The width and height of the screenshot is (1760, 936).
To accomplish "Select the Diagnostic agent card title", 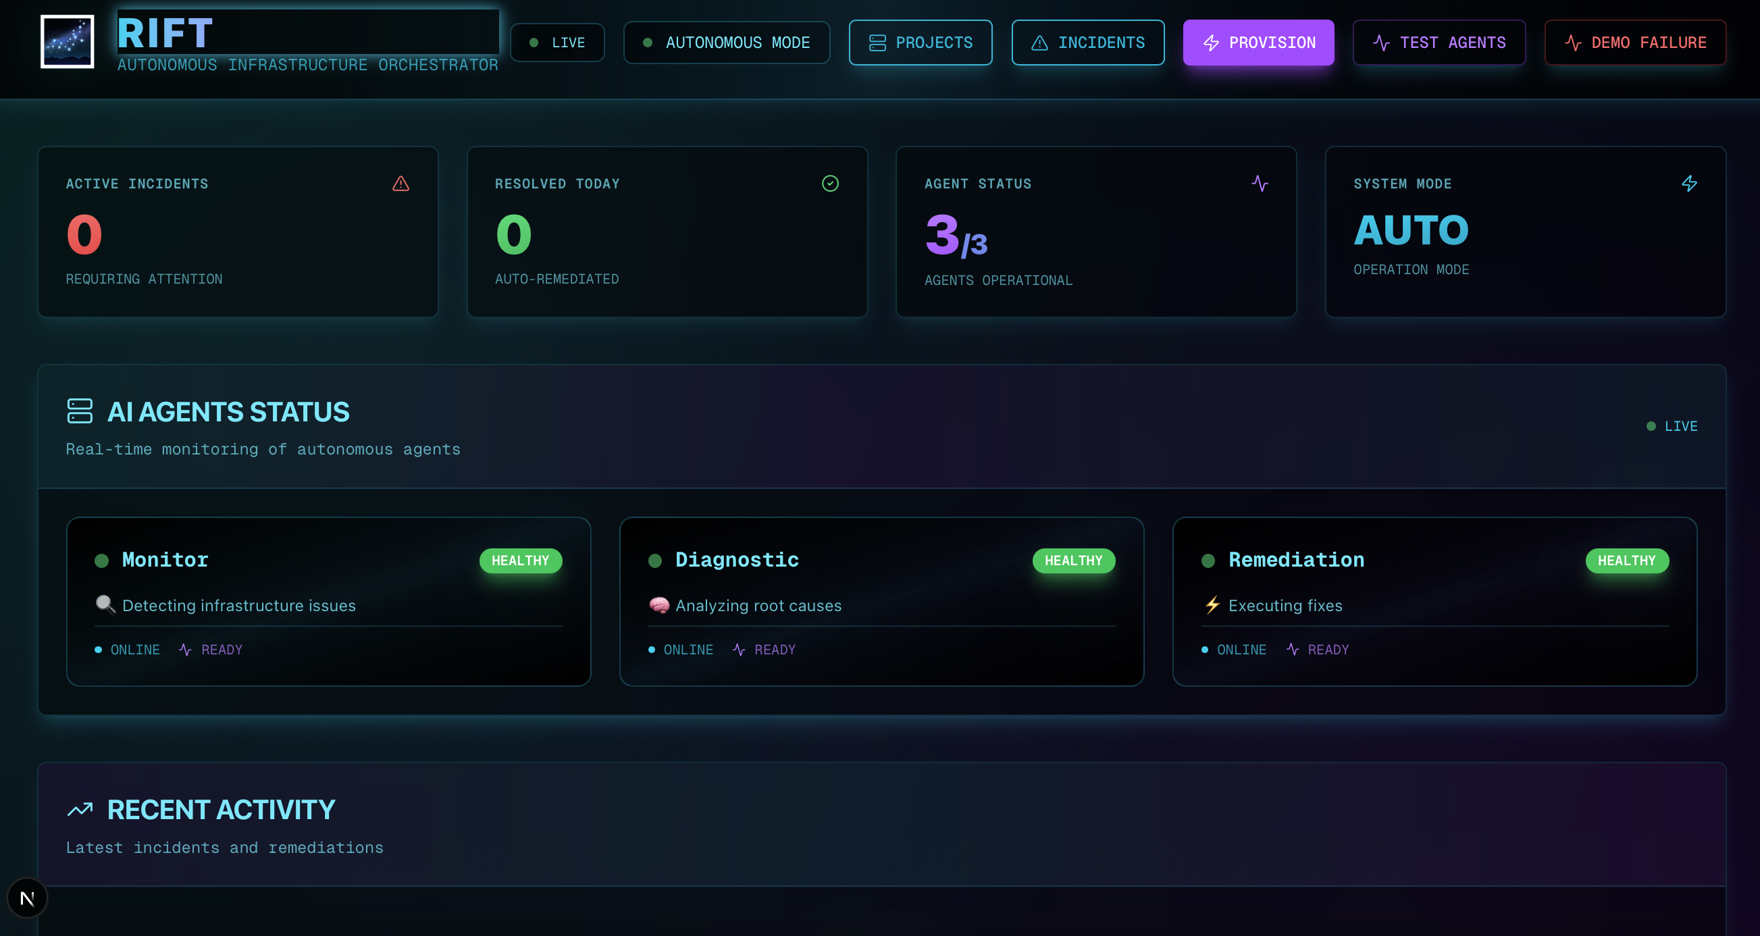I will pyautogui.click(x=737, y=561).
